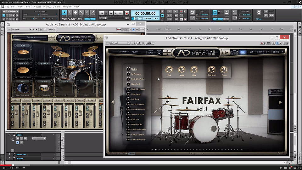Play the Schmainstream preset
Screen dimensions: 302x170
tap(128, 114)
